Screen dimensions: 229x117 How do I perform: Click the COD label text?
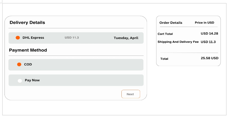click(28, 65)
